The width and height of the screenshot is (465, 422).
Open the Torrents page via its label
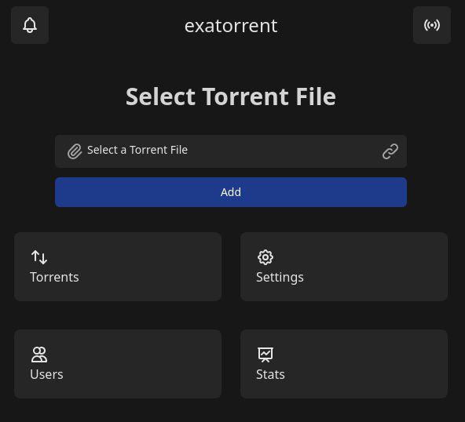click(x=54, y=277)
